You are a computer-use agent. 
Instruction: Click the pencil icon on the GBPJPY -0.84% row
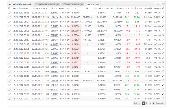pos(163,31)
